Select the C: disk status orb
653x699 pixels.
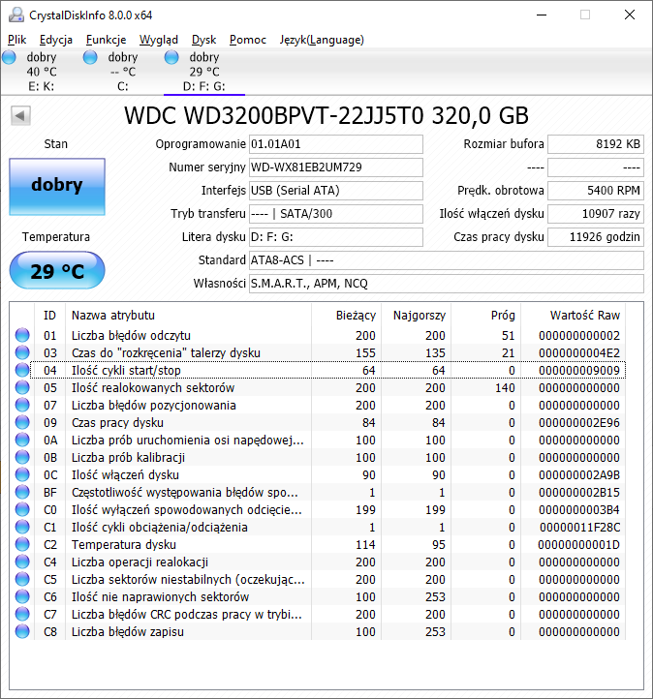(90, 57)
